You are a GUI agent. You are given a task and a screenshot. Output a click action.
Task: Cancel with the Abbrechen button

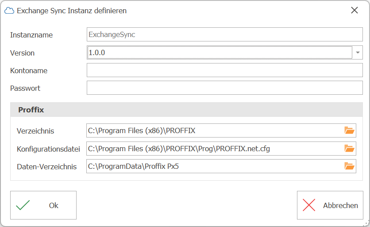[330, 205]
